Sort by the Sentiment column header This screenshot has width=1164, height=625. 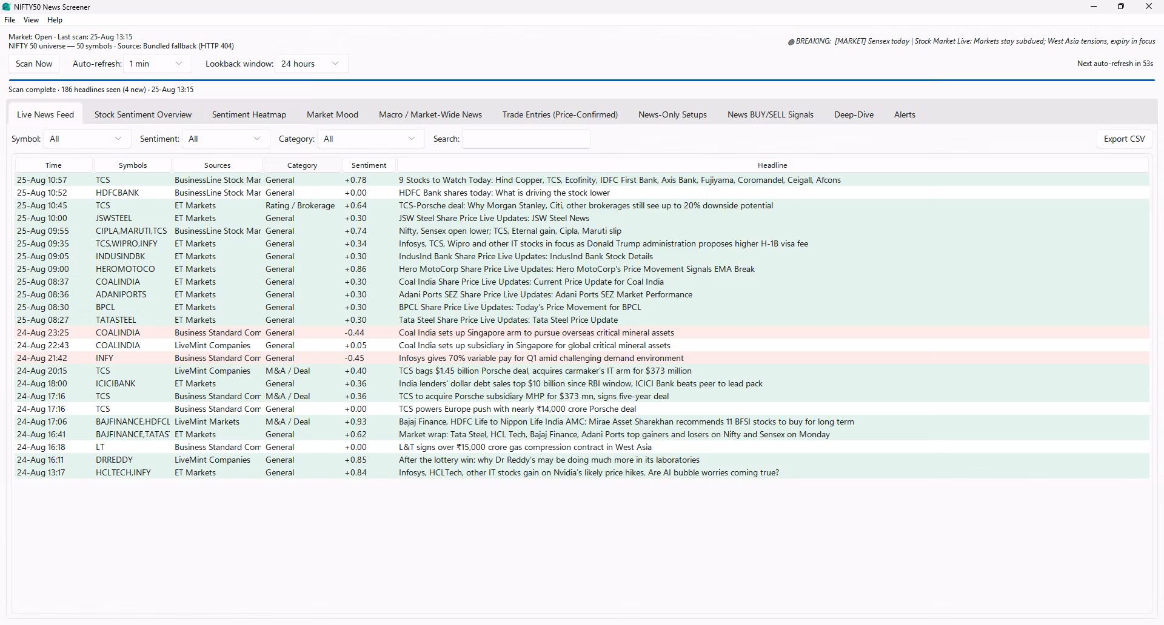(369, 165)
